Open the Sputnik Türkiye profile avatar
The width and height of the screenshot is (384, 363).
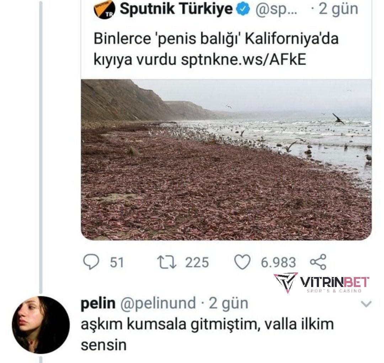pos(105,10)
